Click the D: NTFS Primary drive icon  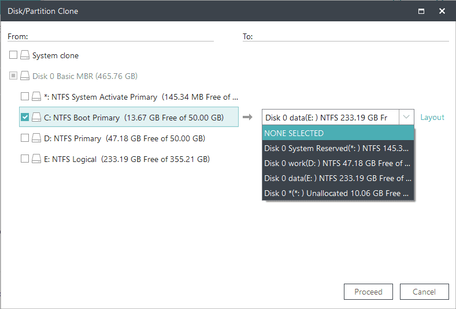point(36,138)
